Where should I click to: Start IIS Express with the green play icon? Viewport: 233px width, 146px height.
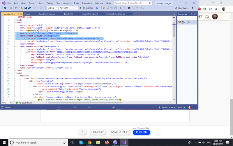pos(81,8)
